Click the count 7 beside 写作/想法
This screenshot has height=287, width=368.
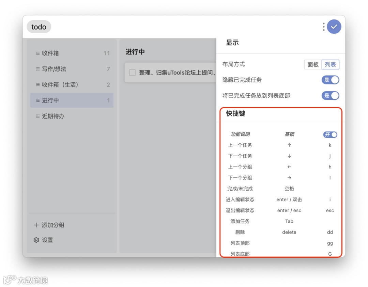108,69
